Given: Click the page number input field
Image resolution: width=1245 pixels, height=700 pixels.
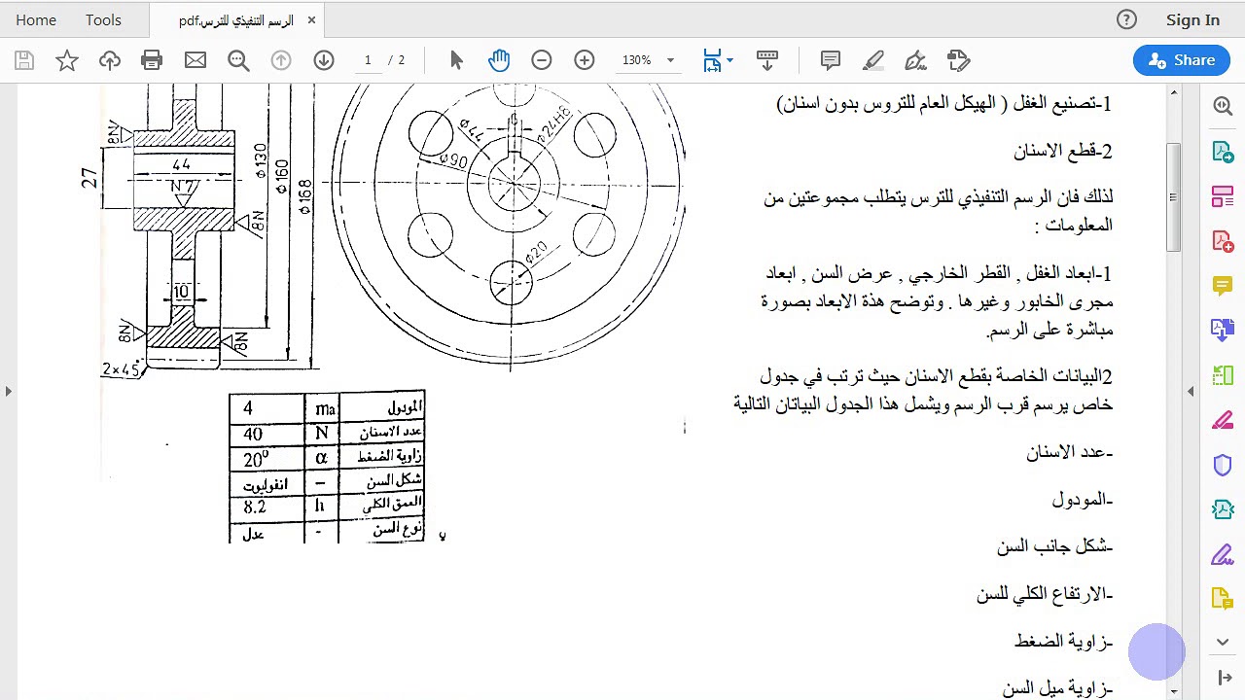Looking at the screenshot, I should click(368, 60).
